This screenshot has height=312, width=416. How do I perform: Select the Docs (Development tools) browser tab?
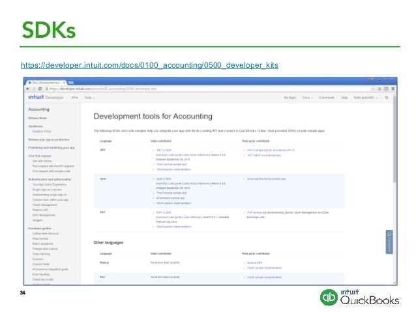tap(45, 83)
